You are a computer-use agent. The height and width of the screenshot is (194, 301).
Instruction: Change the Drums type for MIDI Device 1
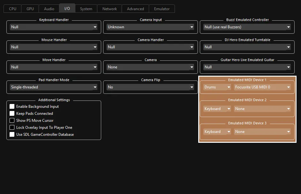point(217,87)
